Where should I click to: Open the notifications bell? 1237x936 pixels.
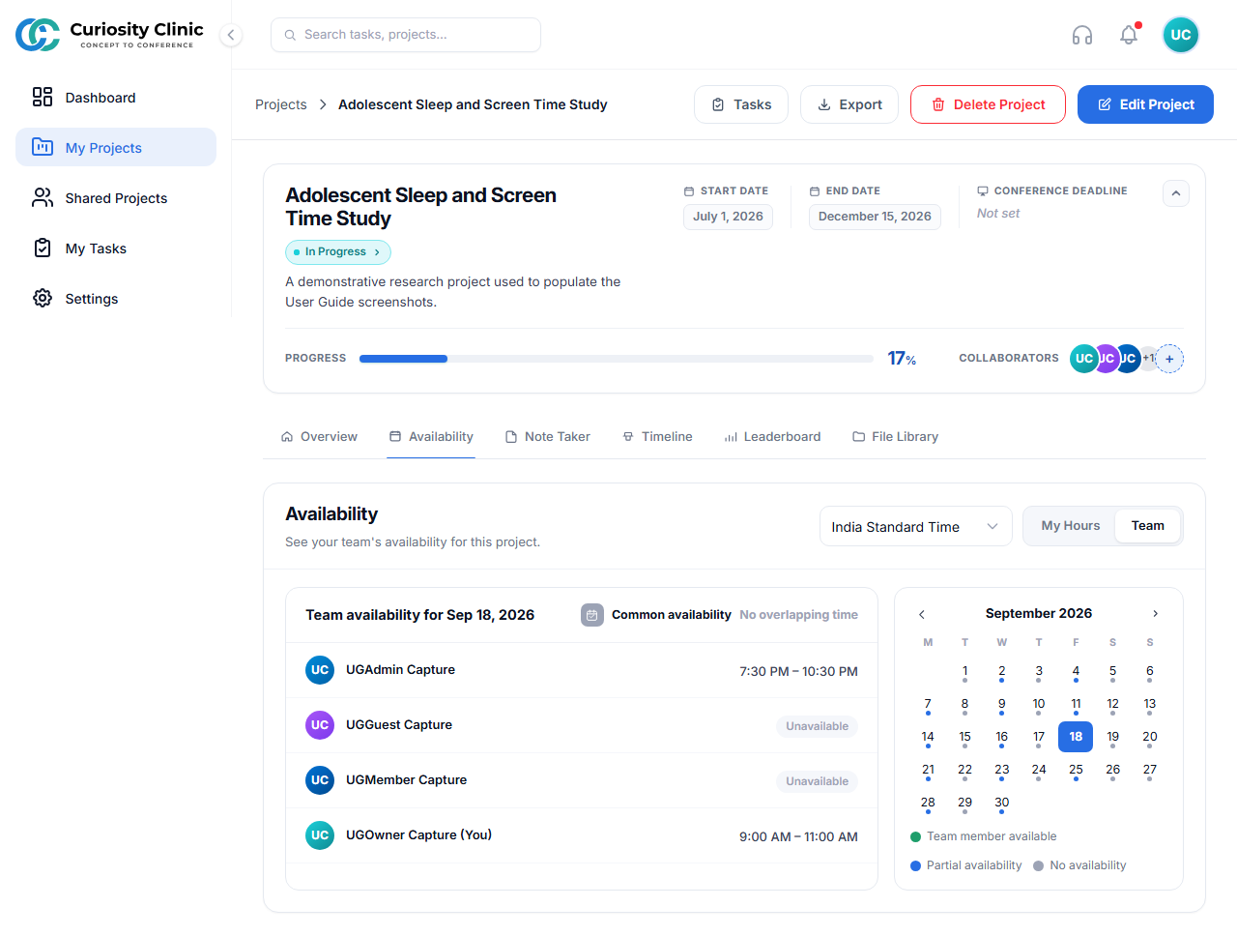click(1129, 35)
